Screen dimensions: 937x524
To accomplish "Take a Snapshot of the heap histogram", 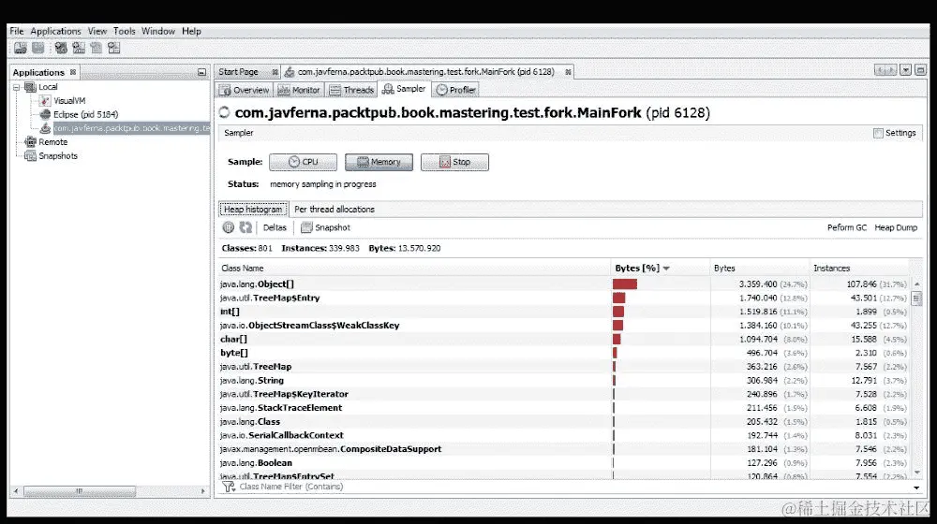I will coord(326,227).
